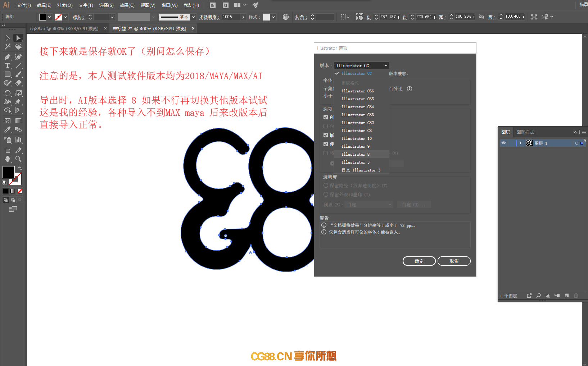
Task: Open the 窗口(W) menu
Action: pos(169,5)
